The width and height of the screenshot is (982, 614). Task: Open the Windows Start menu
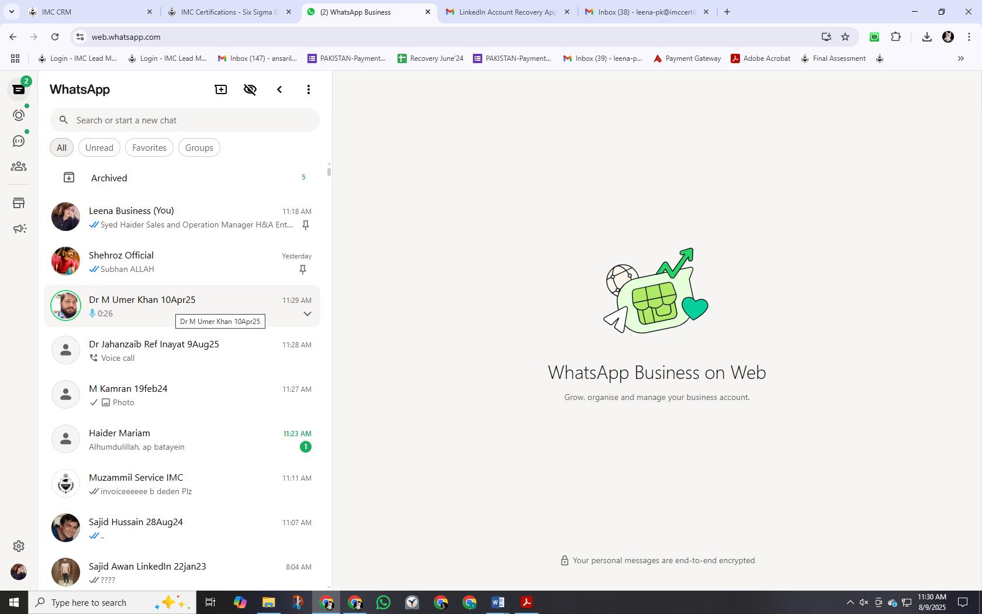pos(14,602)
